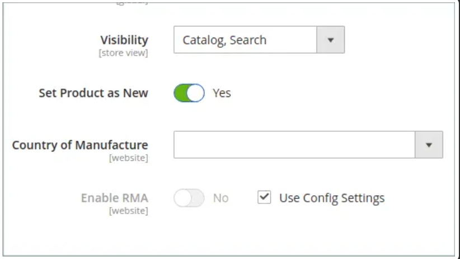Click the No text beside Enable RMA switch

click(x=220, y=198)
